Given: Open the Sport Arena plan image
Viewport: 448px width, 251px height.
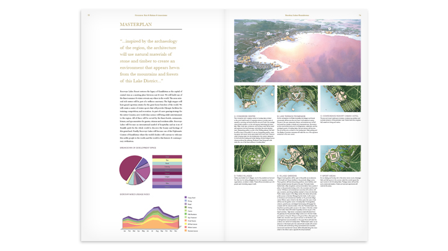Looking at the screenshot, I should pyautogui.click(x=340, y=159).
